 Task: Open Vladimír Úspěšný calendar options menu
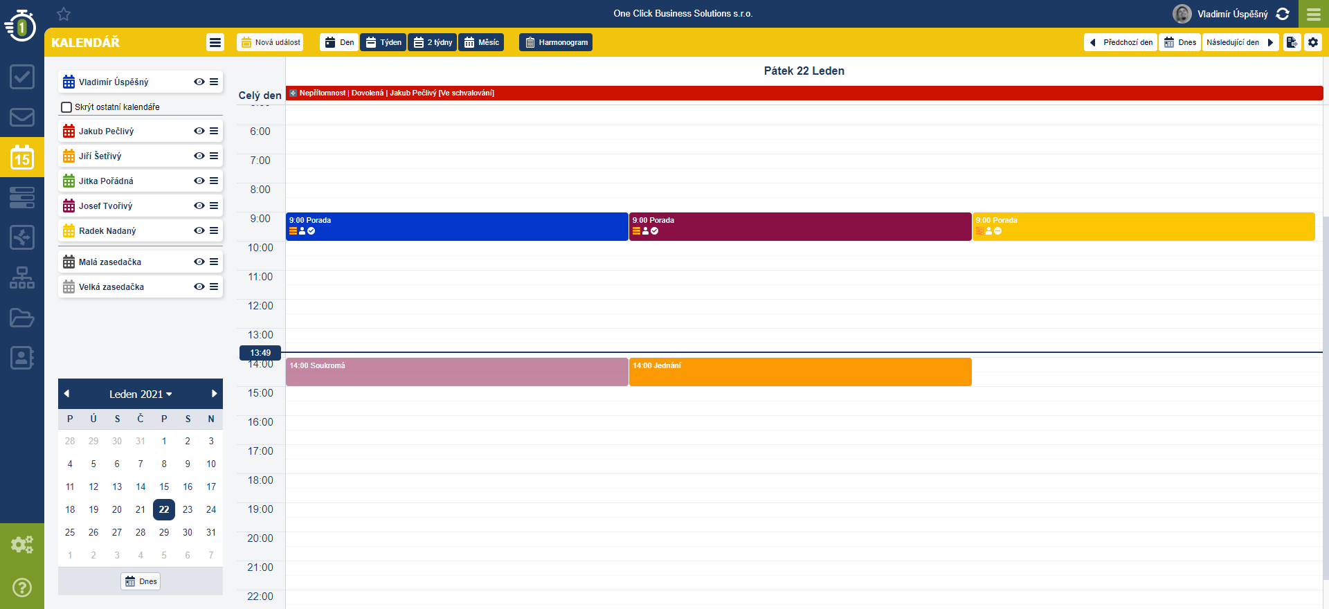click(214, 82)
